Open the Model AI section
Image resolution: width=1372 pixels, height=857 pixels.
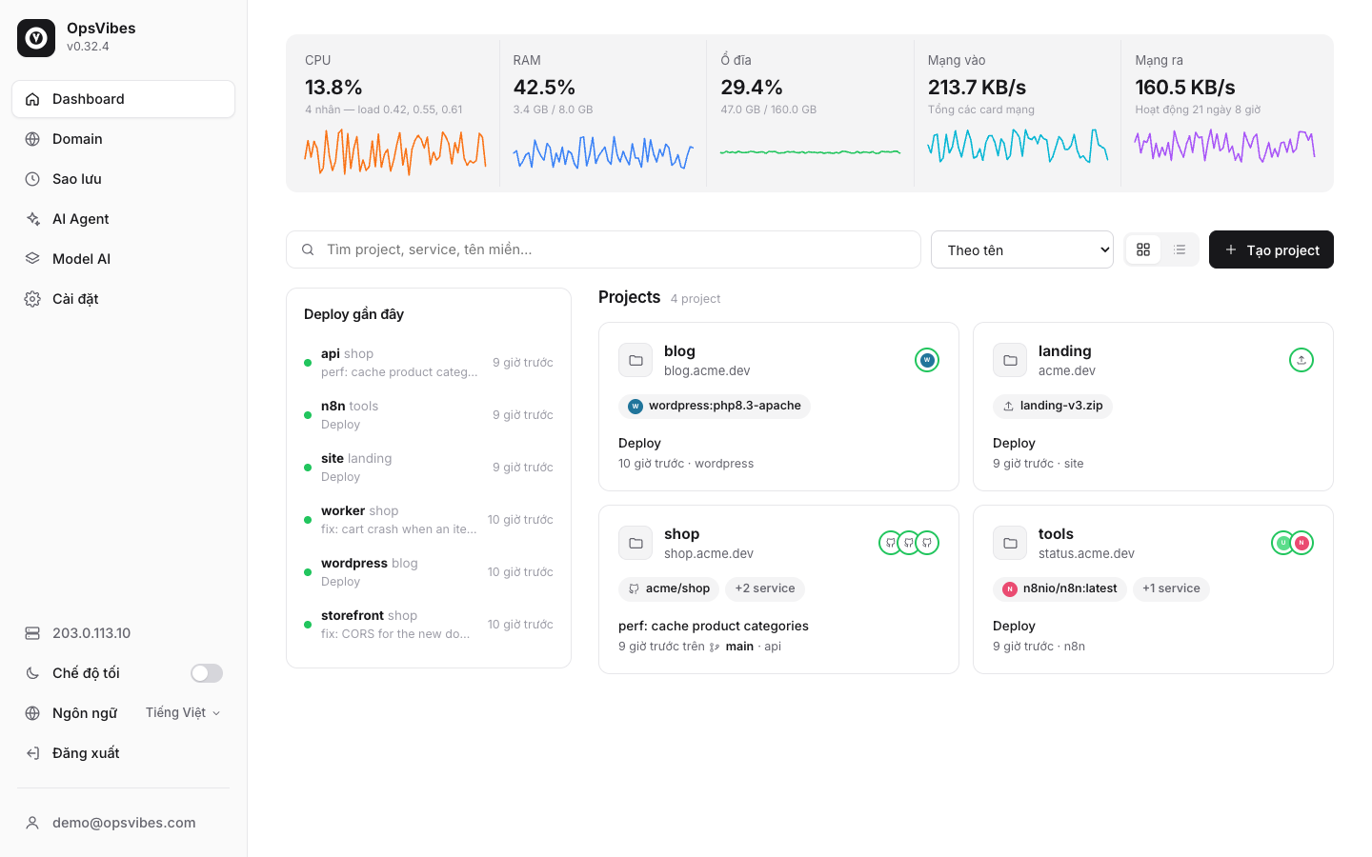(x=124, y=259)
